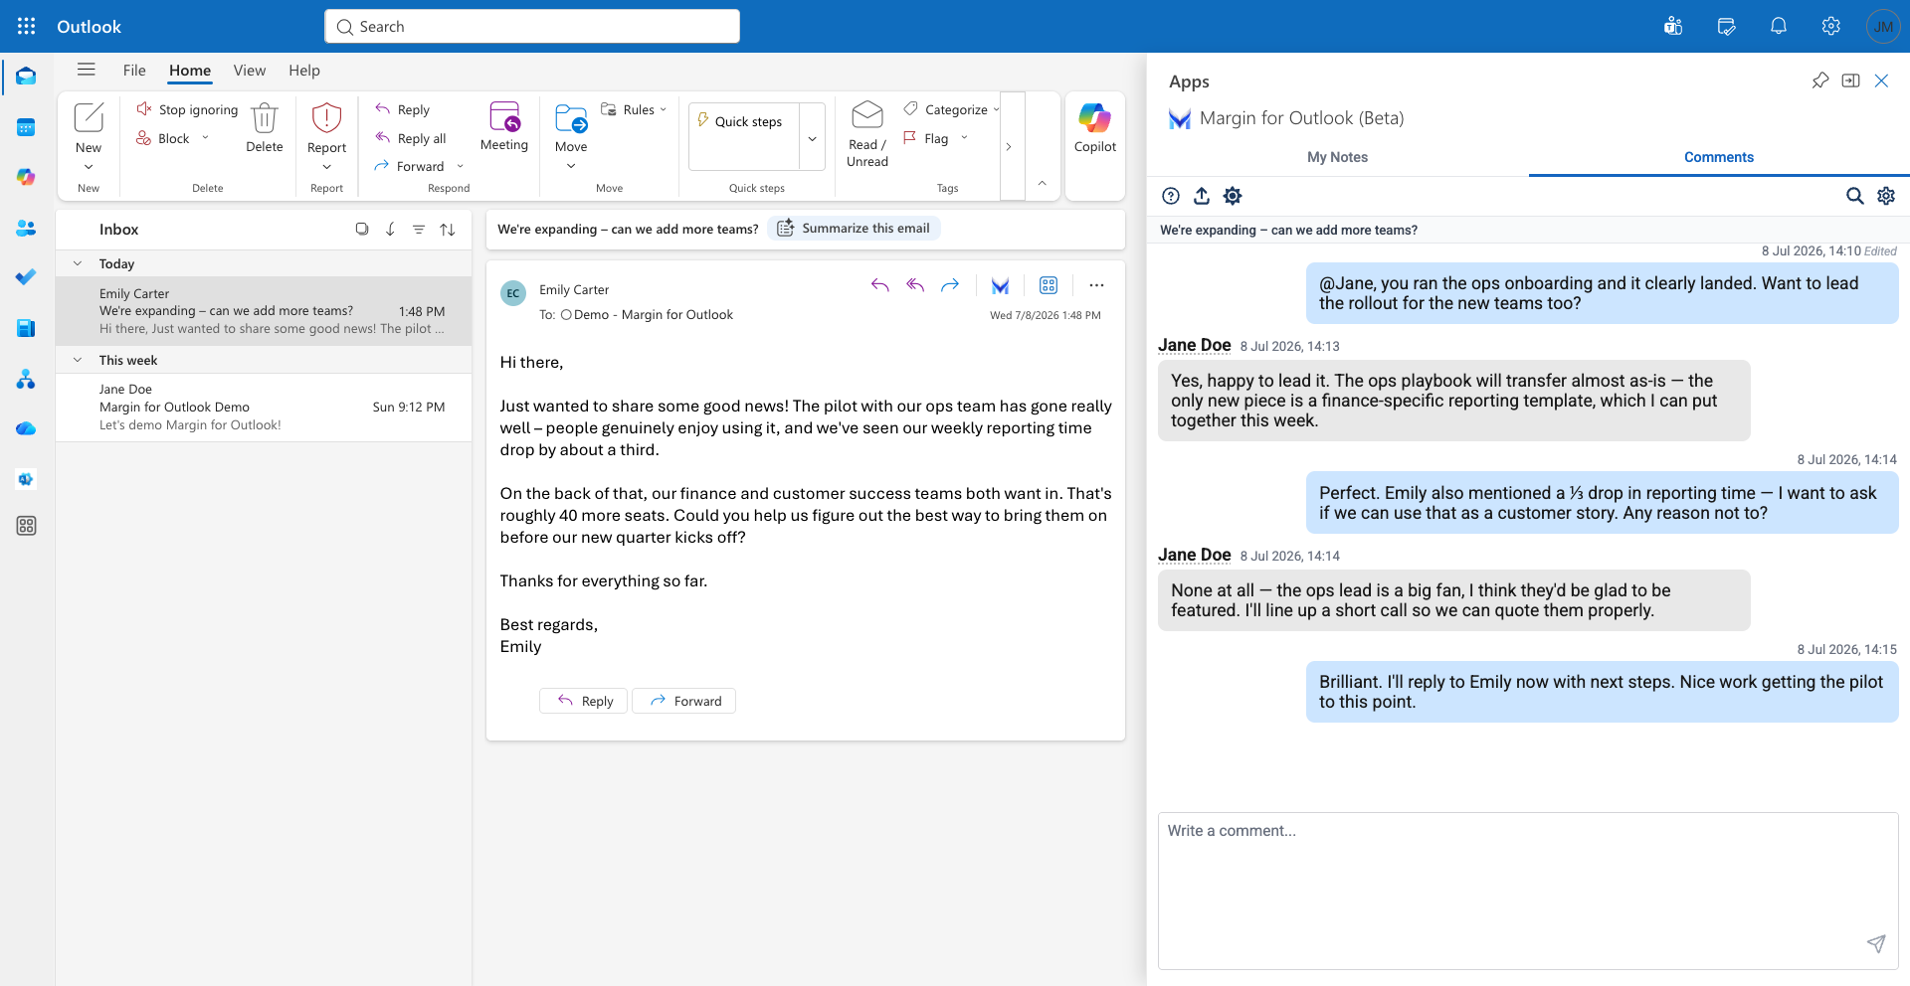Open Margin add-in icon in email header
This screenshot has height=986, width=1910.
point(1001,286)
